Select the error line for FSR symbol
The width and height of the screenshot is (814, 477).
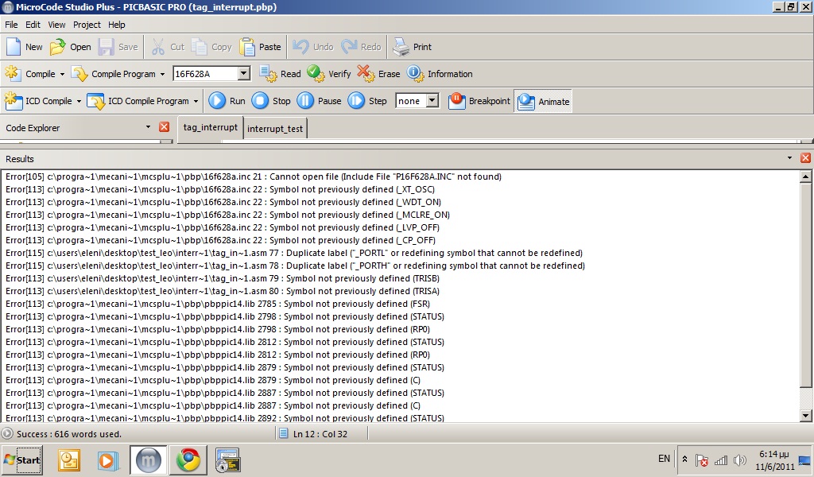tap(218, 304)
